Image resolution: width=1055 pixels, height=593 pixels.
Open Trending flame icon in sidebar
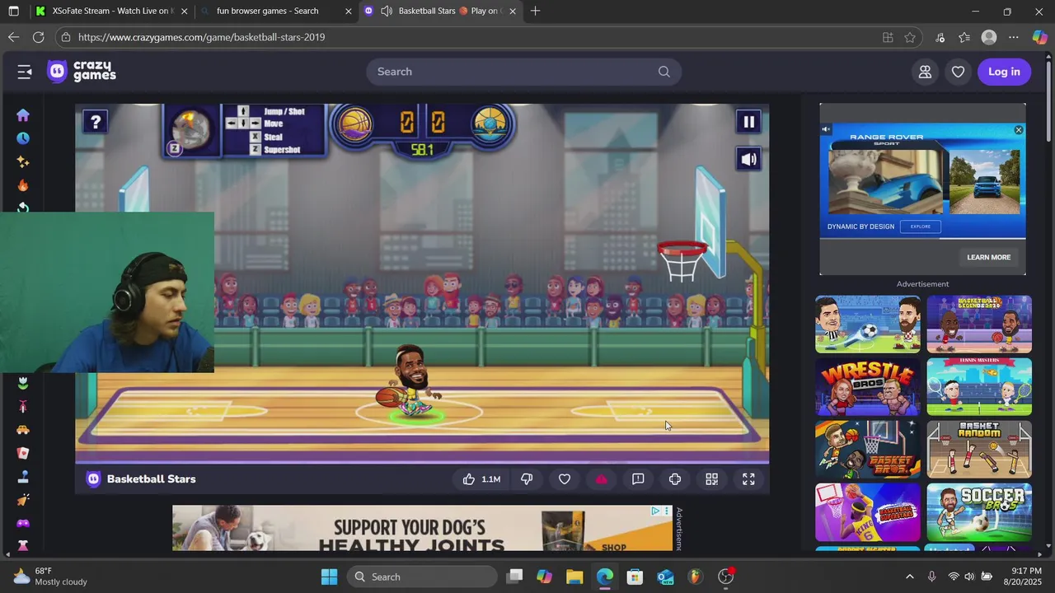[x=23, y=185]
